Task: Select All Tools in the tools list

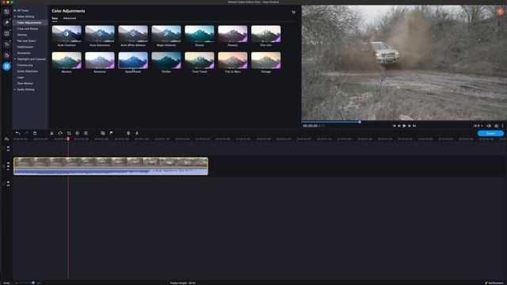Action: point(23,10)
